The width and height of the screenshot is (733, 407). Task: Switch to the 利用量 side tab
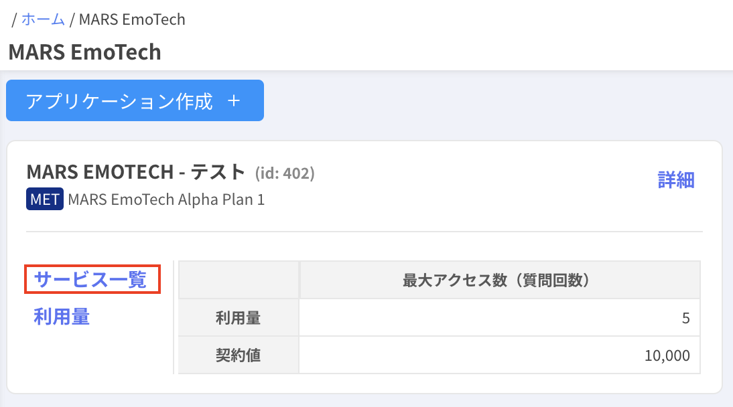click(62, 317)
